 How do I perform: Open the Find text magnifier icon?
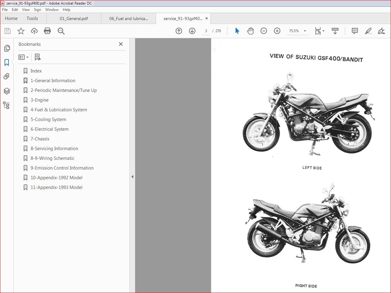(61, 31)
